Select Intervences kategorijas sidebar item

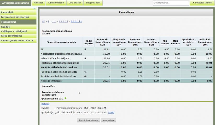click(x=18, y=17)
